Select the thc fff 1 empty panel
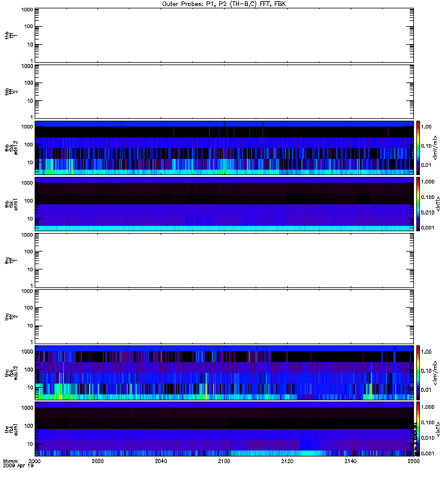 click(x=224, y=261)
